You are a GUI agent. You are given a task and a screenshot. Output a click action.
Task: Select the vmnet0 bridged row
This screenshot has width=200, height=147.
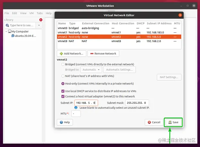coord(119,28)
